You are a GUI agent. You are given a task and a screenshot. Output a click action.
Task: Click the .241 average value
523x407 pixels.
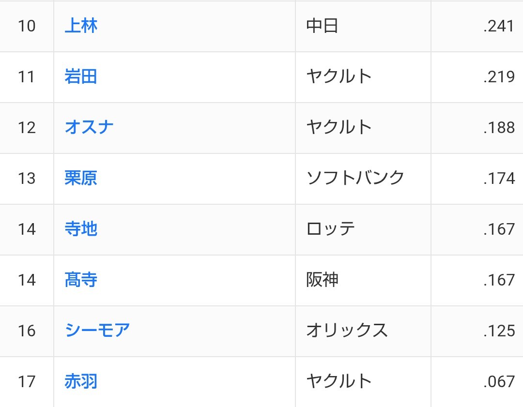pyautogui.click(x=498, y=26)
